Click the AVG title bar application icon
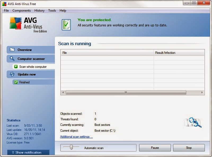Screen dimensions: 212x157 pos(4,4)
